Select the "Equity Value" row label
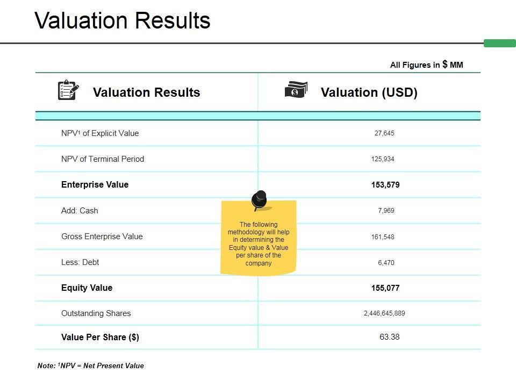Image resolution: width=516 pixels, height=387 pixels. tap(87, 288)
